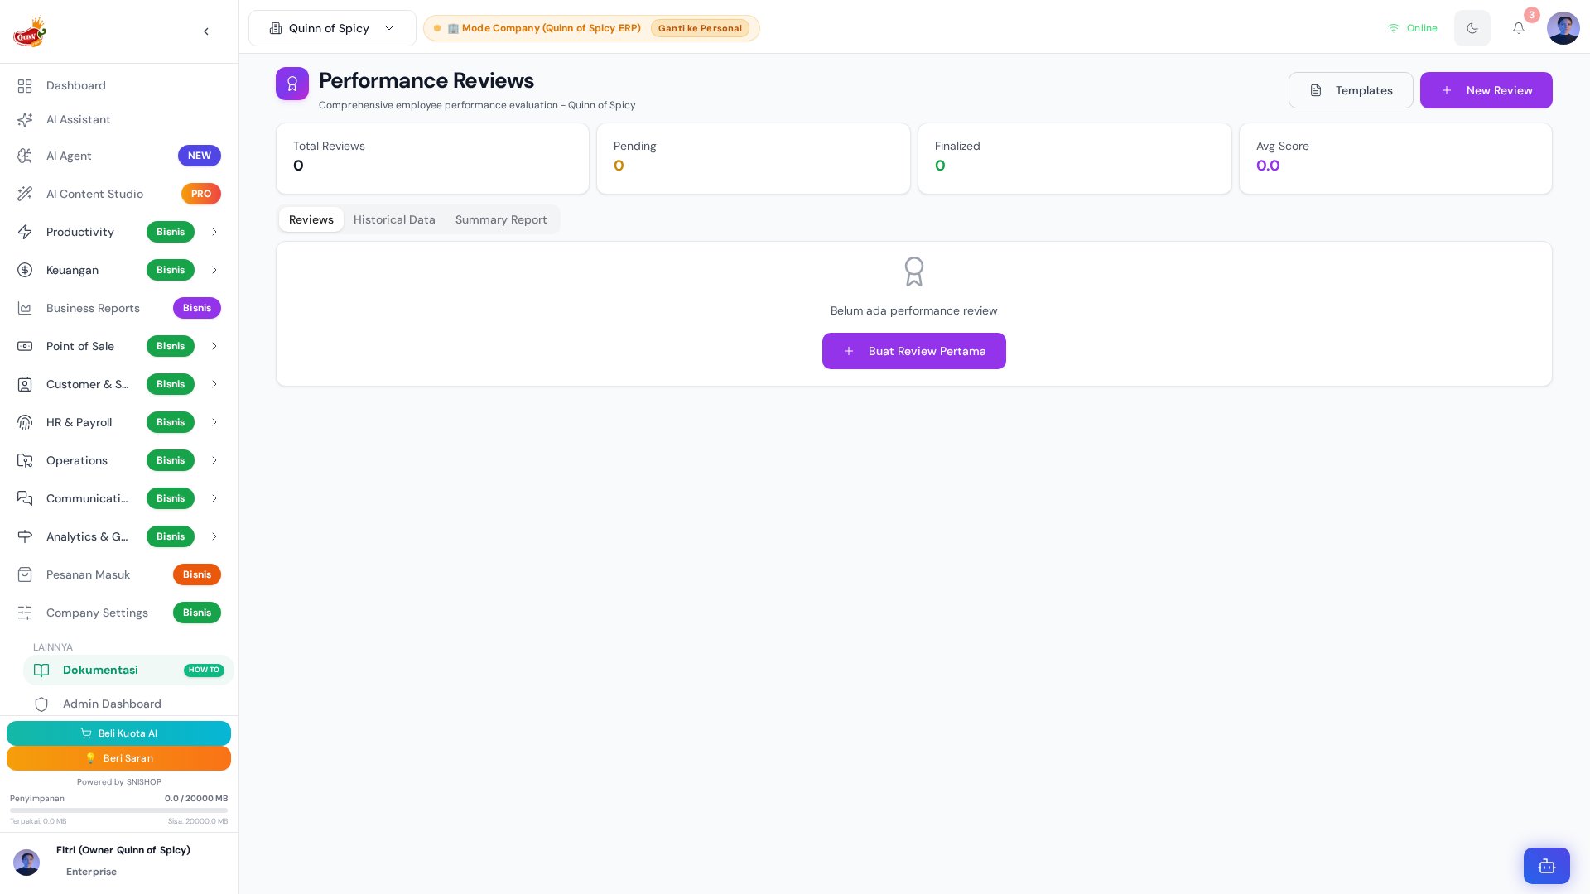This screenshot has height=894, width=1590.
Task: Open the chatbot assistant floating button
Action: pyautogui.click(x=1547, y=866)
